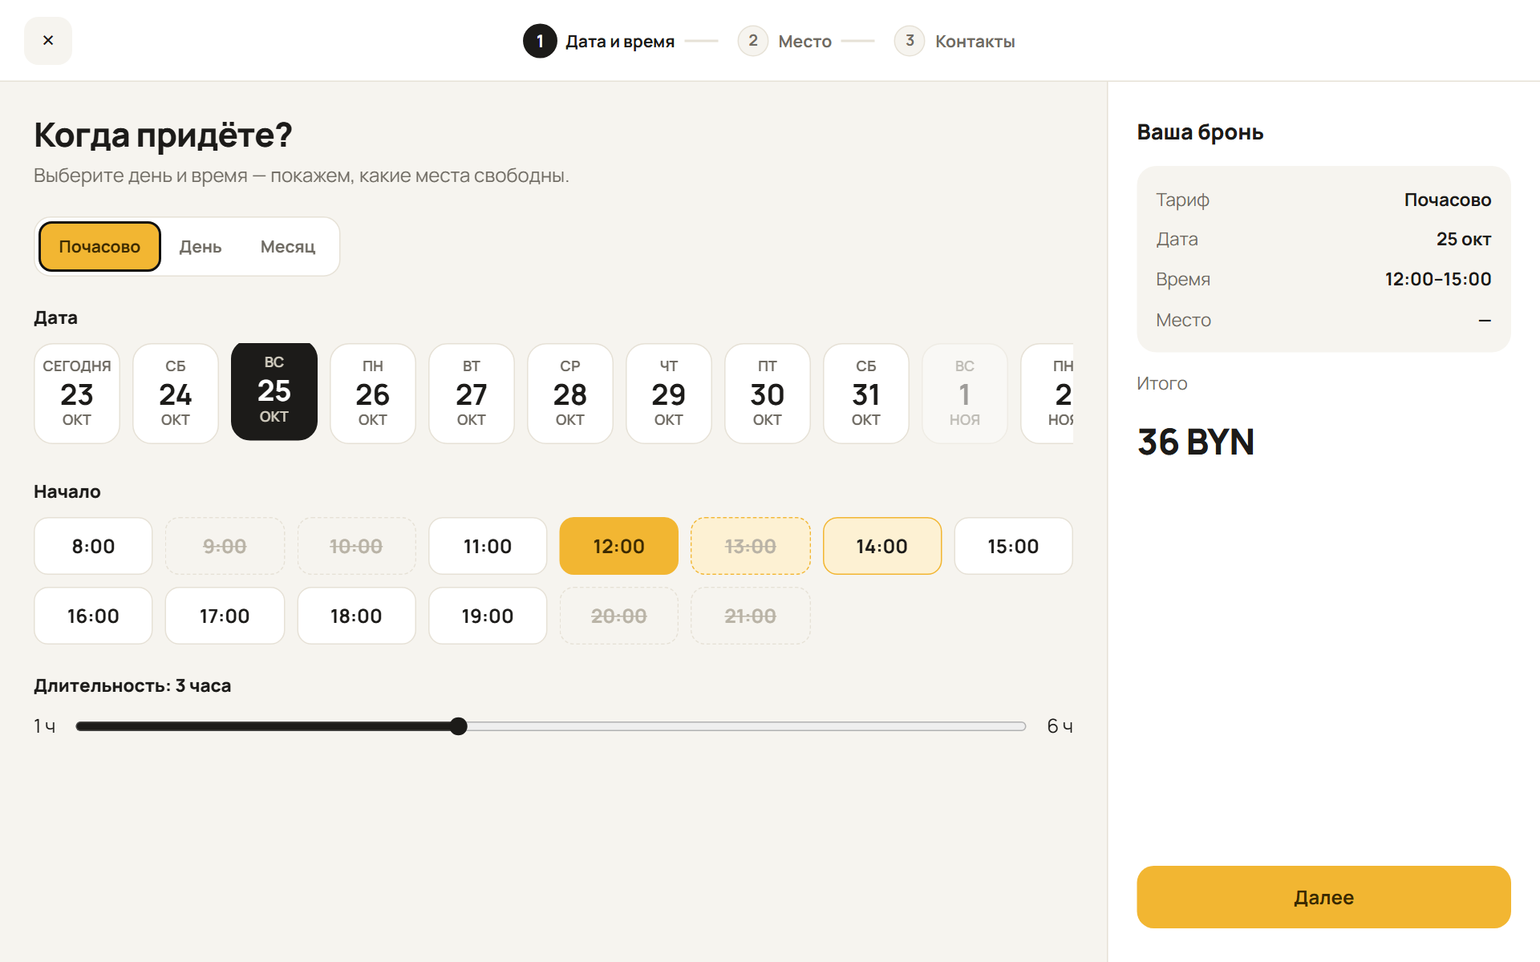
Task: Click the crossed-out 13:00 slot
Action: (751, 546)
